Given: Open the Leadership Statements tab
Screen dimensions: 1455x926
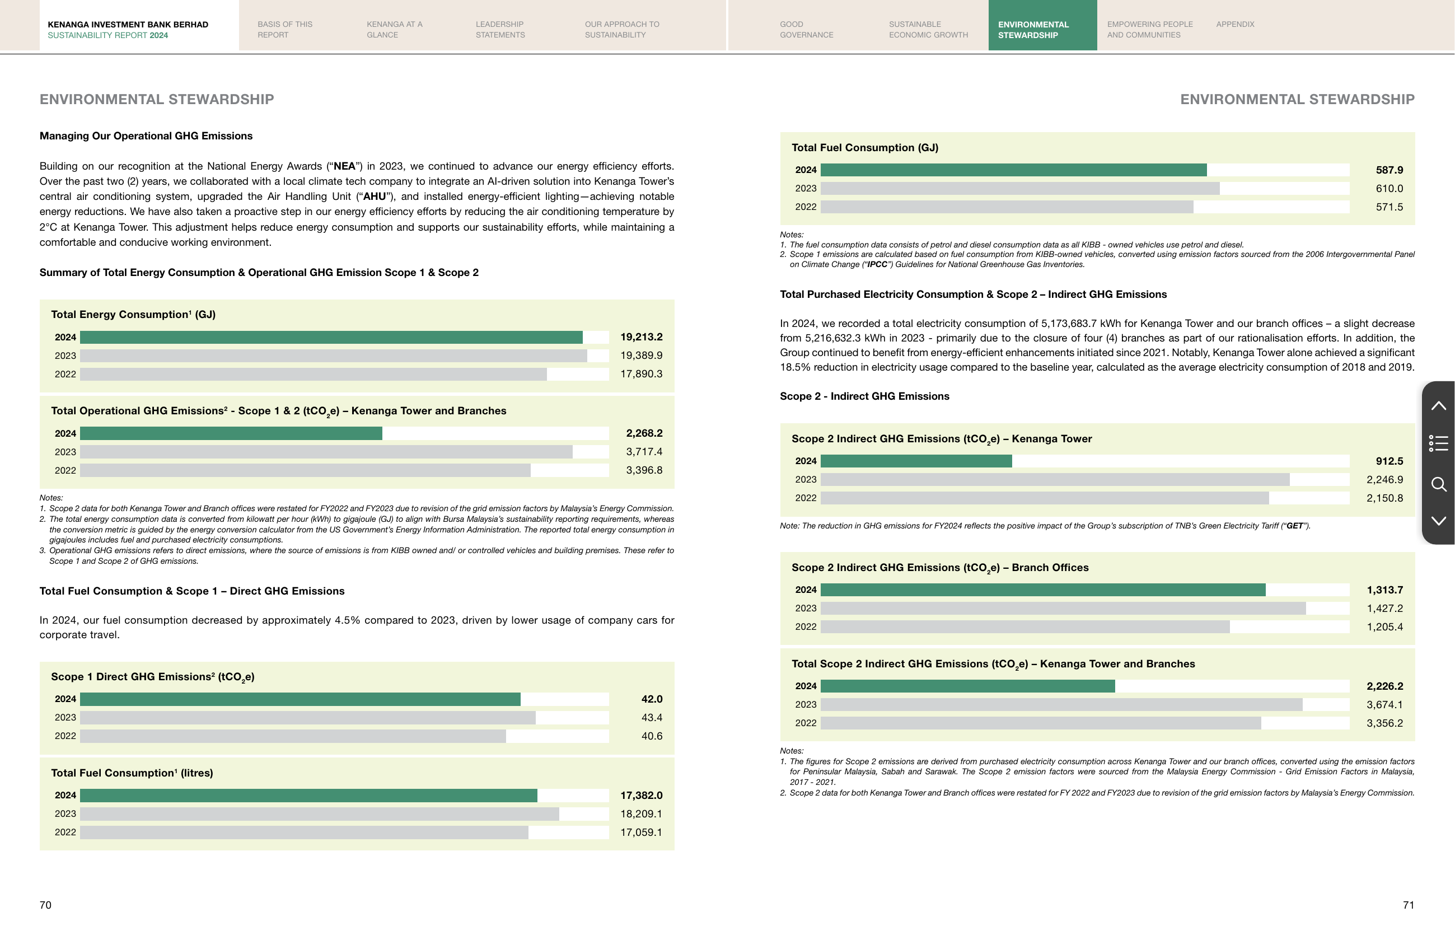Looking at the screenshot, I should [500, 30].
